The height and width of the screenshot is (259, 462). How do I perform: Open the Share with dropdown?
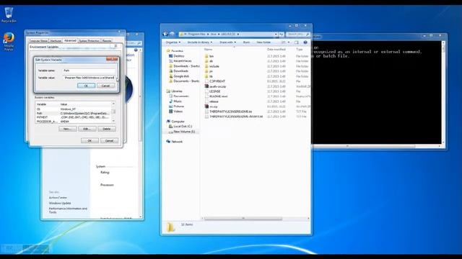(228, 42)
